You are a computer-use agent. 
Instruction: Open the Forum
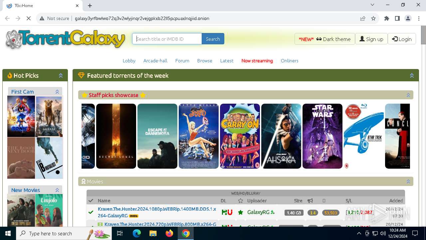tap(182, 61)
